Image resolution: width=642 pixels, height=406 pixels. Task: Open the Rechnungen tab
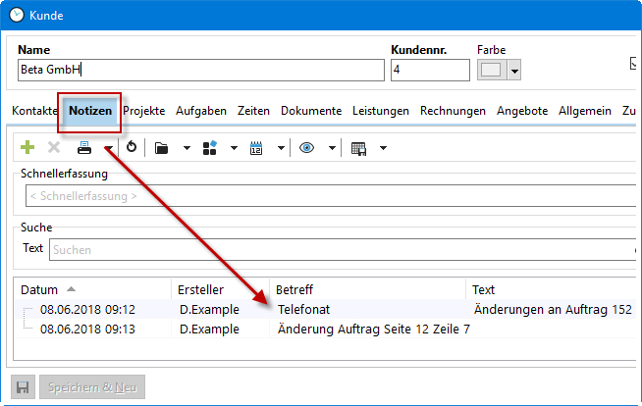453,111
